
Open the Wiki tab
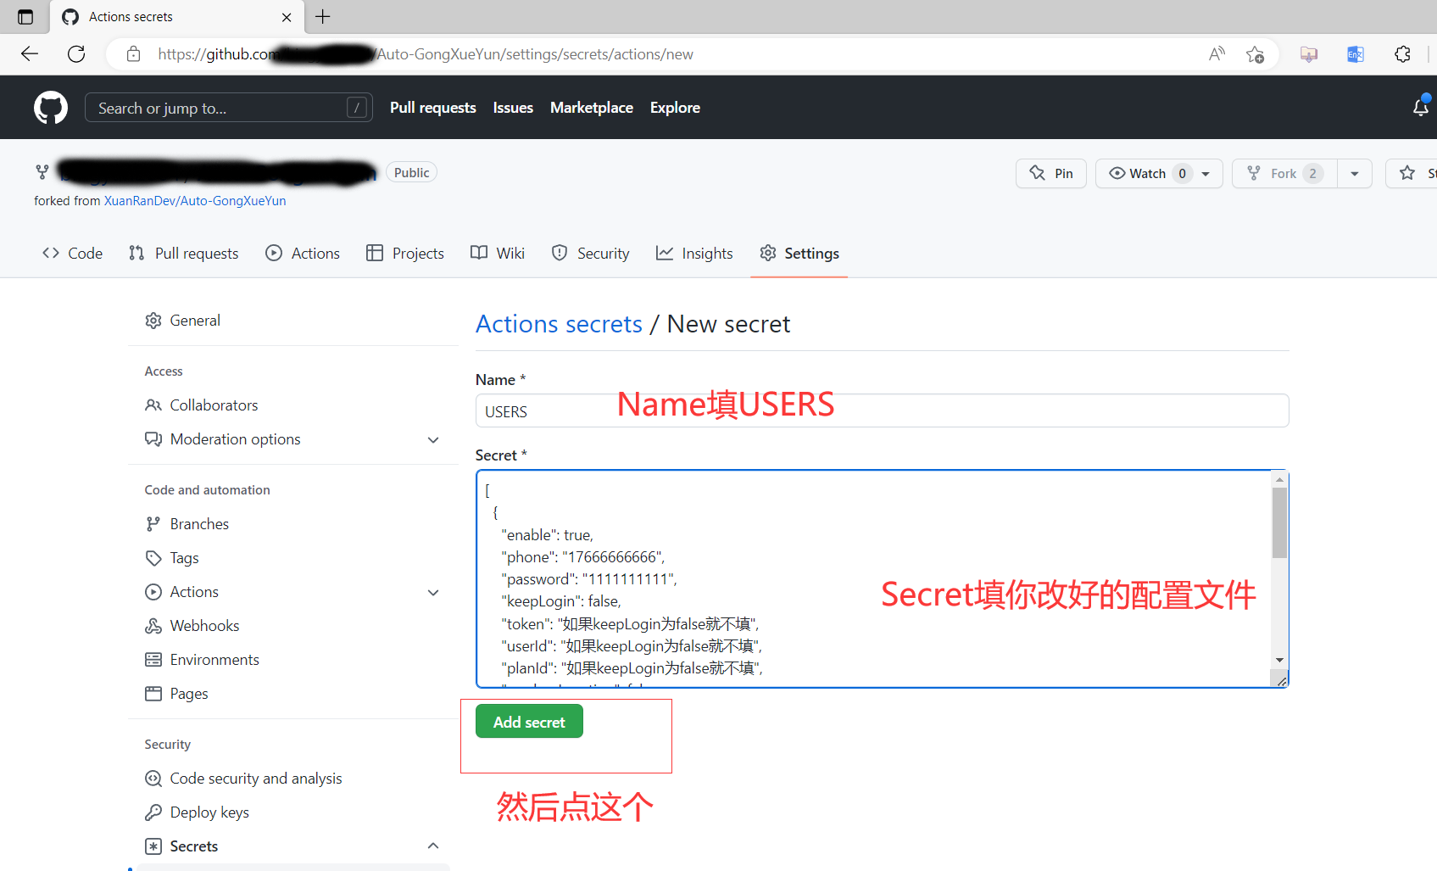[498, 254]
